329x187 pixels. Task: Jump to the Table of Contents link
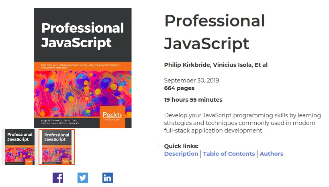pyautogui.click(x=229, y=154)
